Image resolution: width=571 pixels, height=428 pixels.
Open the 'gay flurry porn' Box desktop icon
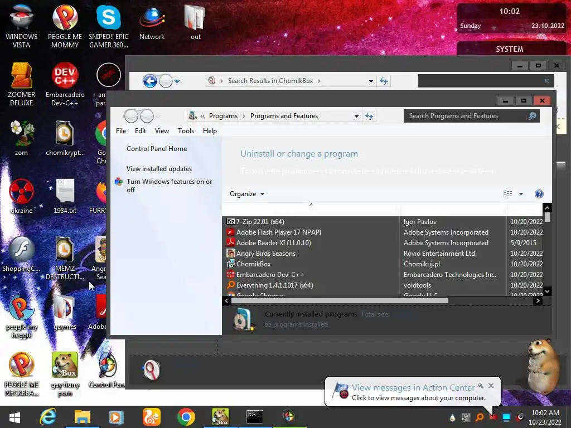[x=65, y=374]
